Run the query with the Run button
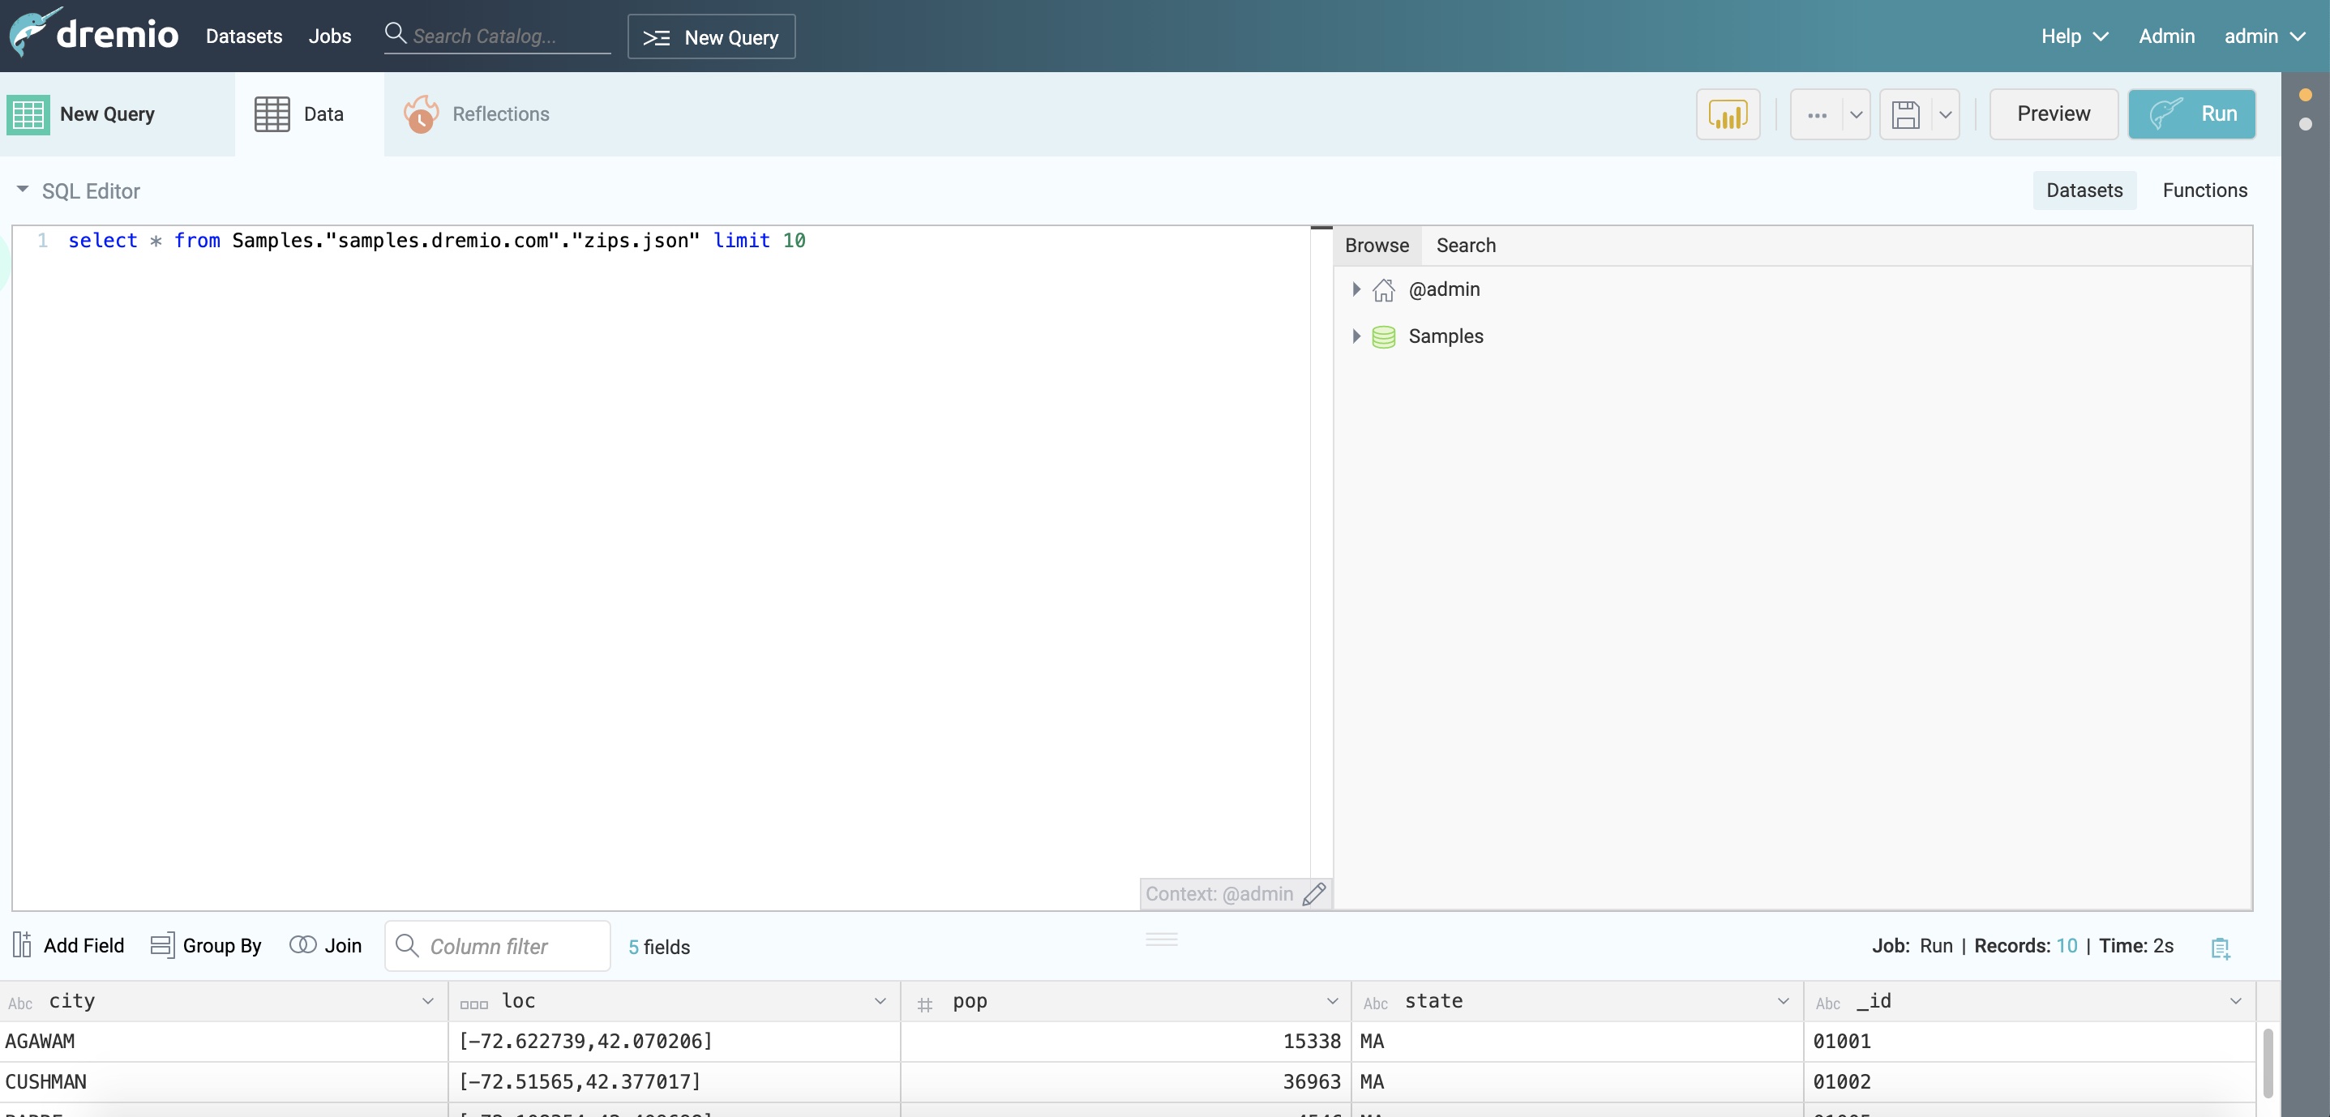Image resolution: width=2330 pixels, height=1117 pixels. 2191,114
